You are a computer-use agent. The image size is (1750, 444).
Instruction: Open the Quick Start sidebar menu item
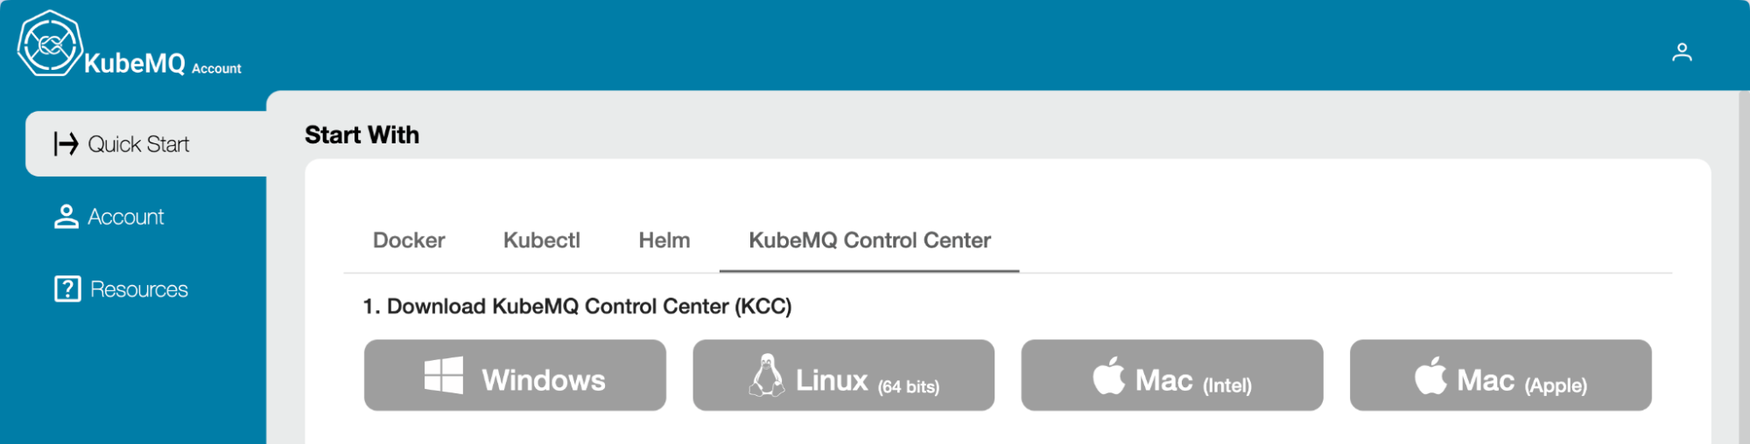(138, 144)
